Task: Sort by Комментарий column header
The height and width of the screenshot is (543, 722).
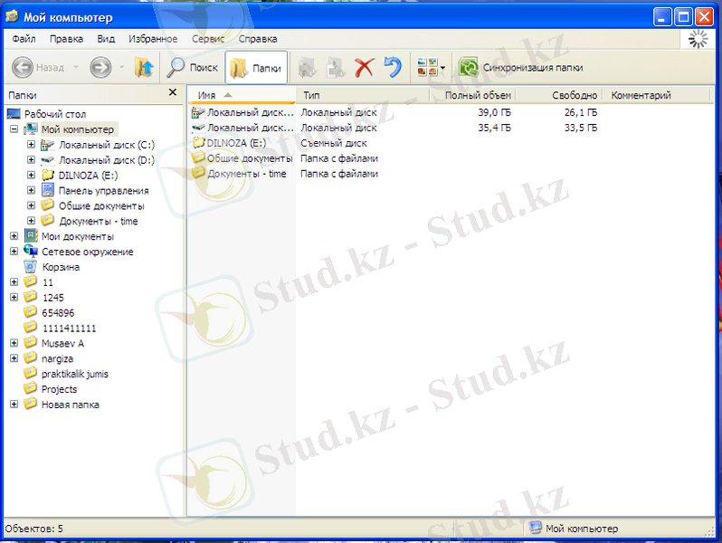Action: 657,95
